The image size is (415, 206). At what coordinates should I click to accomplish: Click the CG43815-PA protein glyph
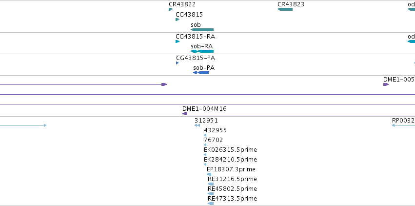point(178,63)
